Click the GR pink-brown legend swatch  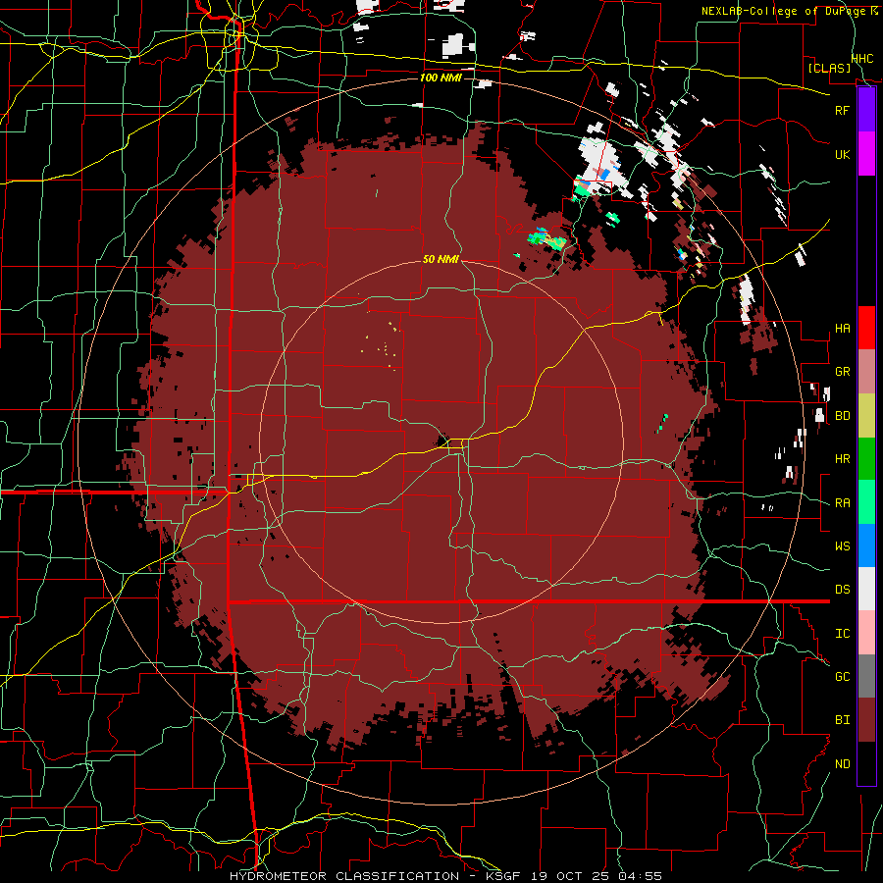click(x=866, y=372)
